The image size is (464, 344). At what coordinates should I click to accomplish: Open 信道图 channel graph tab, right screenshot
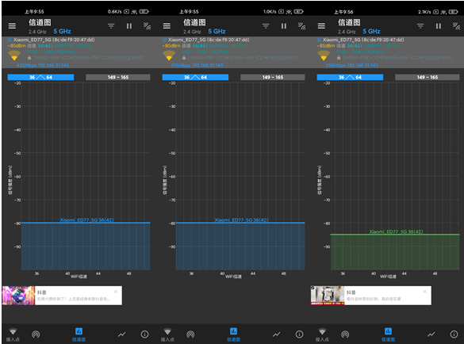[x=388, y=334]
